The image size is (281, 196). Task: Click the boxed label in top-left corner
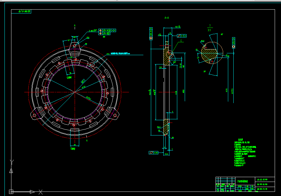tap(21, 11)
